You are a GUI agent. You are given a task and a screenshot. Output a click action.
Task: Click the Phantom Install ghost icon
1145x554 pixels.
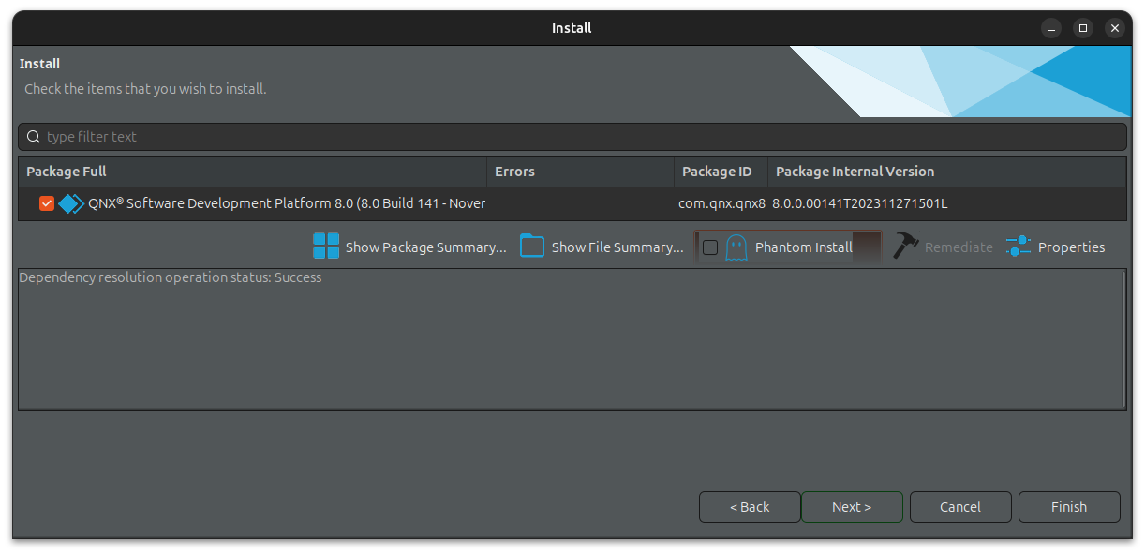pyautogui.click(x=736, y=247)
